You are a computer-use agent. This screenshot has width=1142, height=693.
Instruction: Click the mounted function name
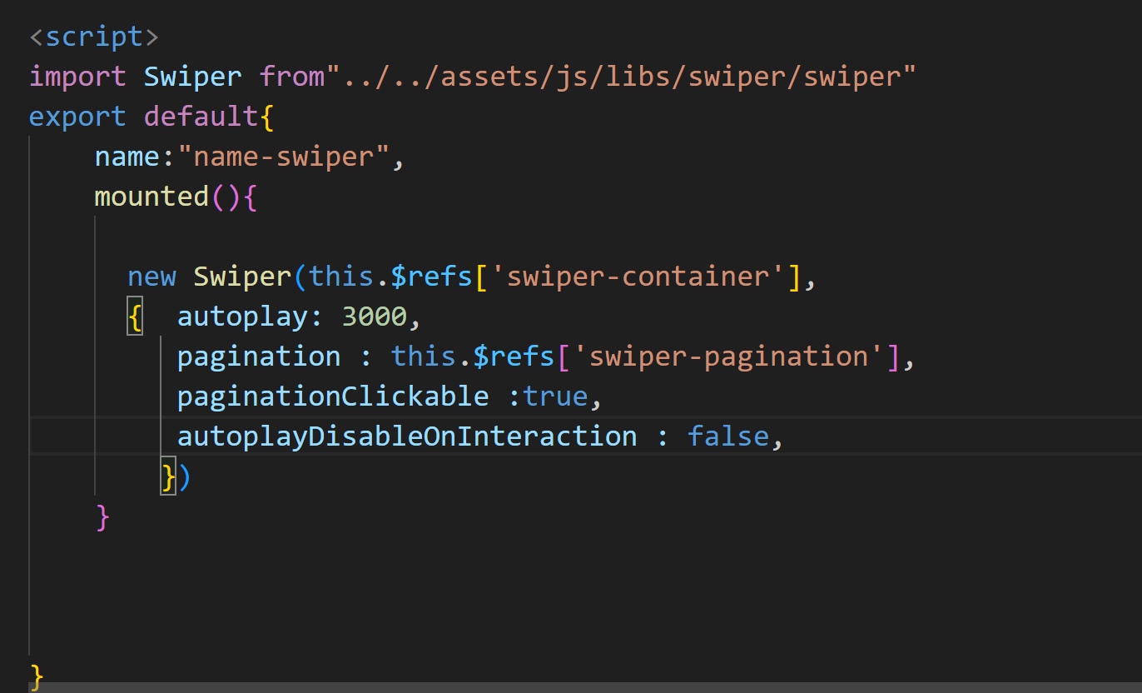tap(151, 196)
